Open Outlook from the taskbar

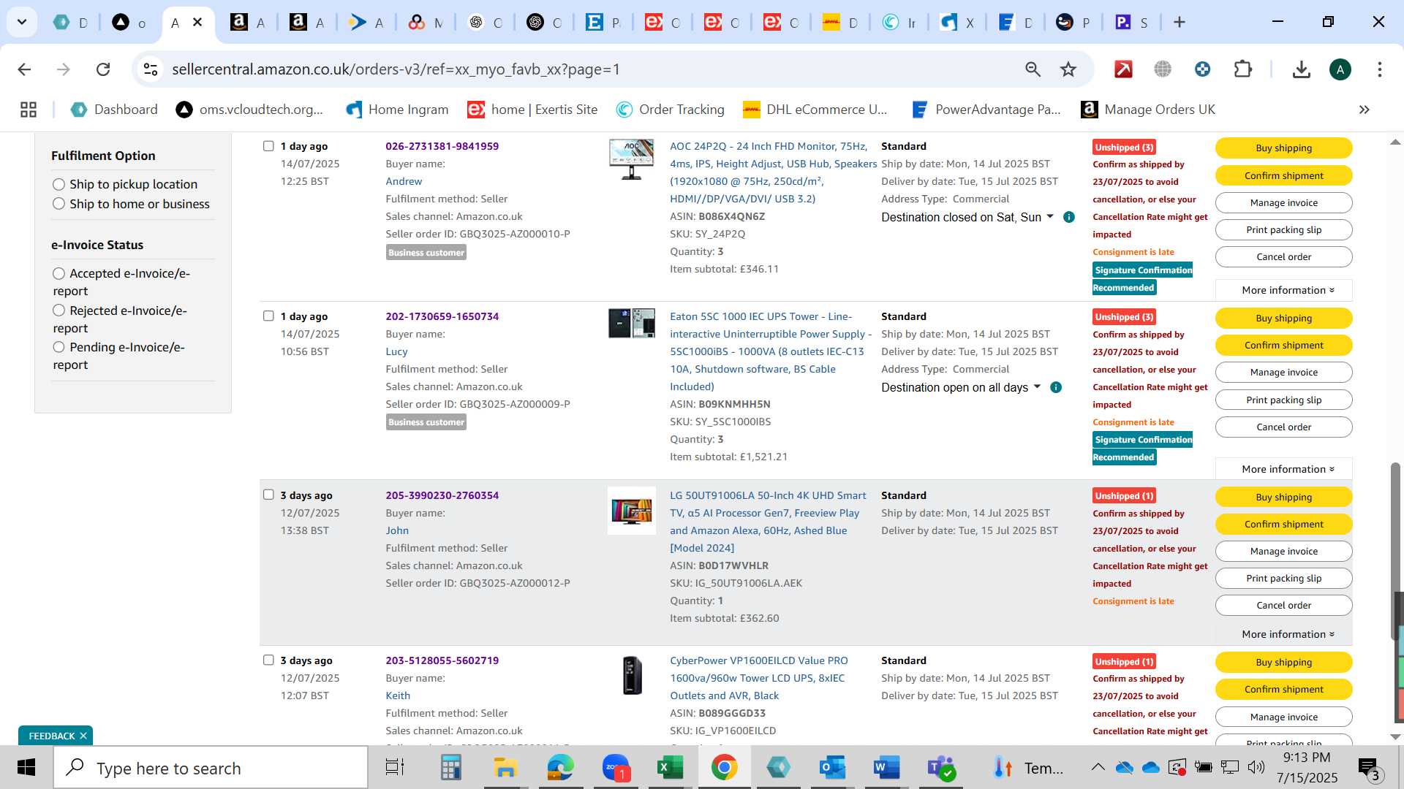(832, 768)
